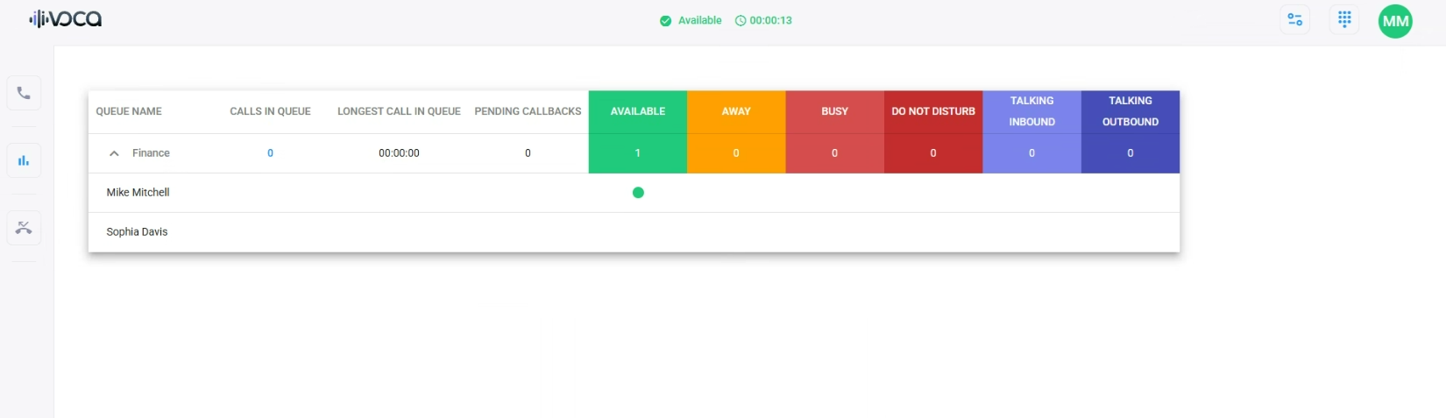Screen dimensions: 1446x418
Task: Open the Available status dropdown
Action: pyautogui.click(x=699, y=20)
